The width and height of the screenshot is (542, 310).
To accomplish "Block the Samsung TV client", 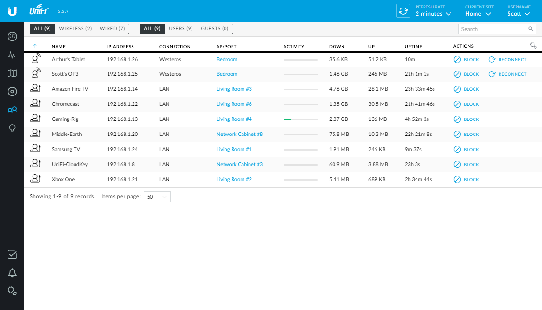I will [x=467, y=149].
